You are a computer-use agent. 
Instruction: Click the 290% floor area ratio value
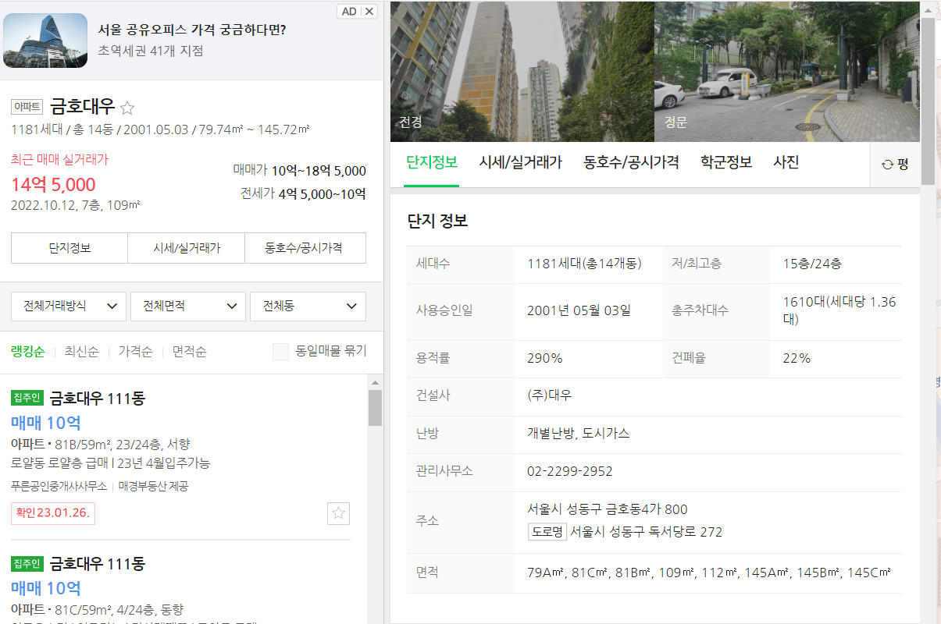(545, 359)
